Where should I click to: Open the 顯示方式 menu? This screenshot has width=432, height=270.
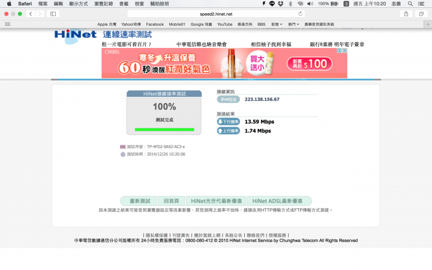click(78, 4)
